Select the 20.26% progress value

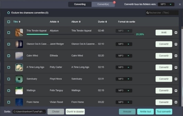140,34
